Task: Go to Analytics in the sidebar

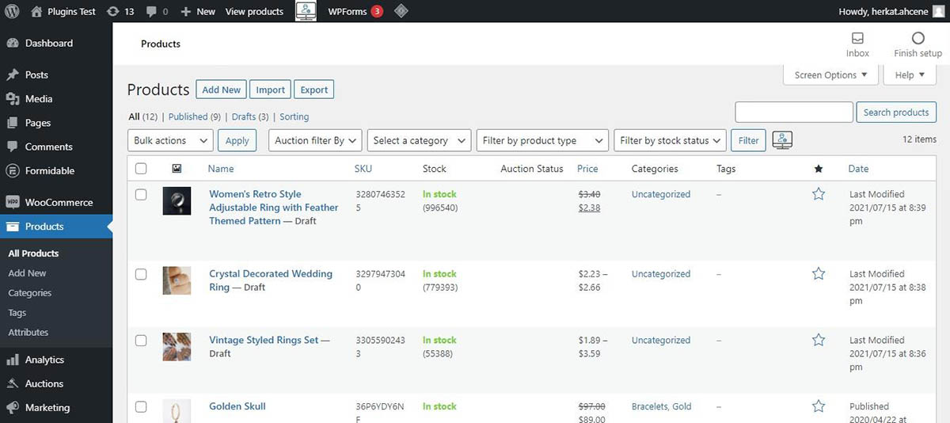Action: 44,360
